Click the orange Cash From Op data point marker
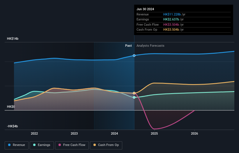This screenshot has height=153, width=239. (134, 93)
